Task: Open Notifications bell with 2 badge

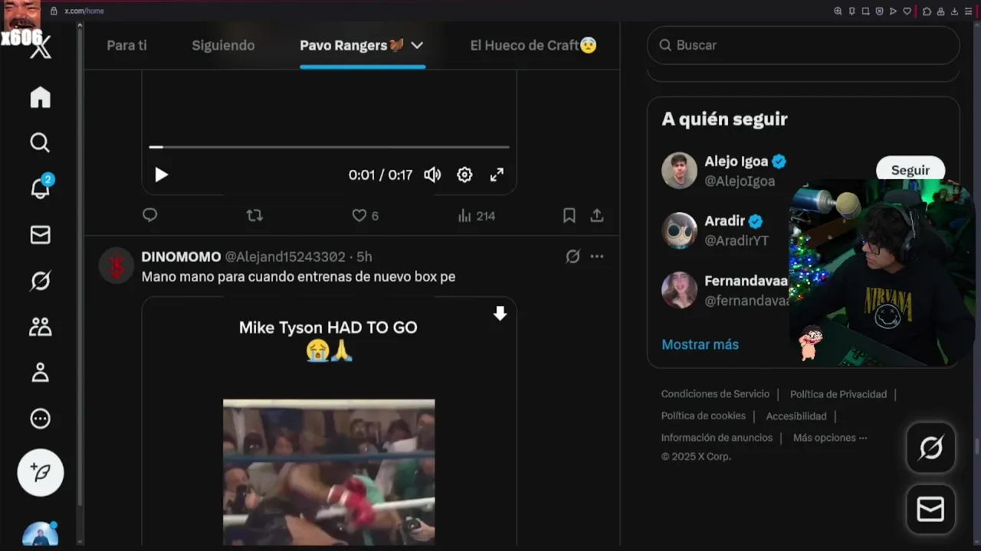Action: pos(40,187)
